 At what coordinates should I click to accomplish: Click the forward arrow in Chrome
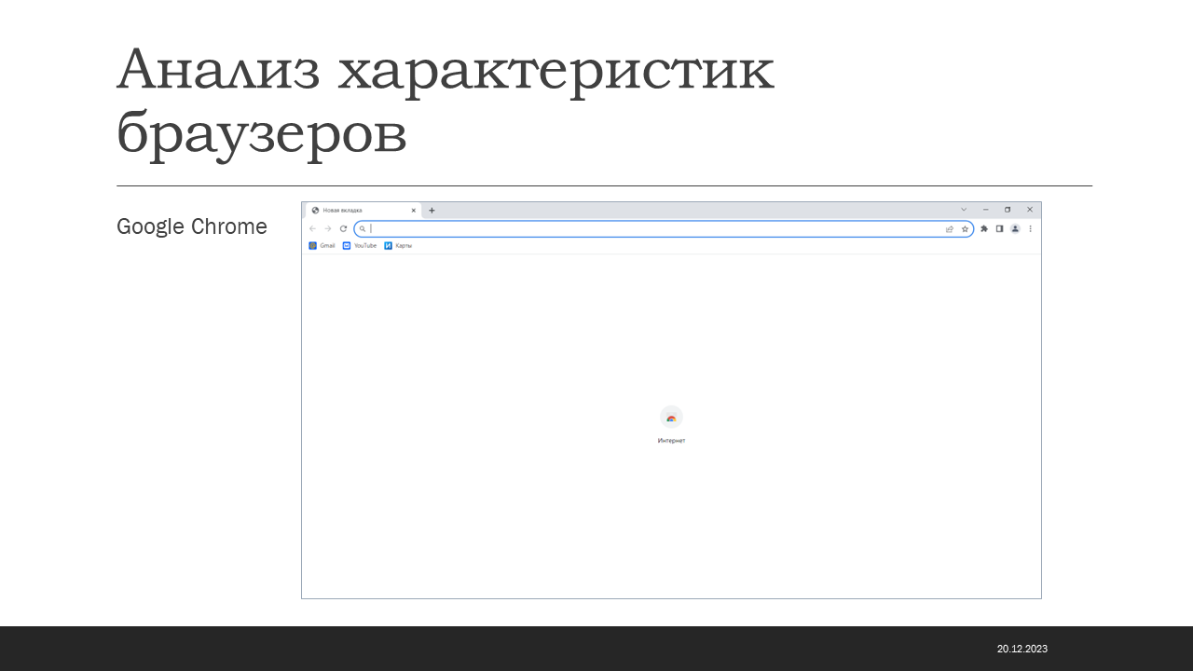[x=327, y=228]
